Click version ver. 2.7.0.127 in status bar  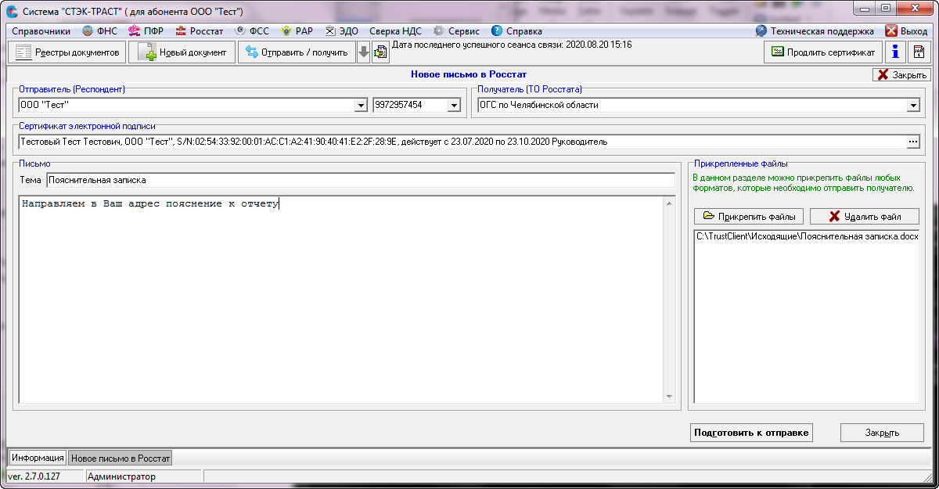pyautogui.click(x=34, y=476)
